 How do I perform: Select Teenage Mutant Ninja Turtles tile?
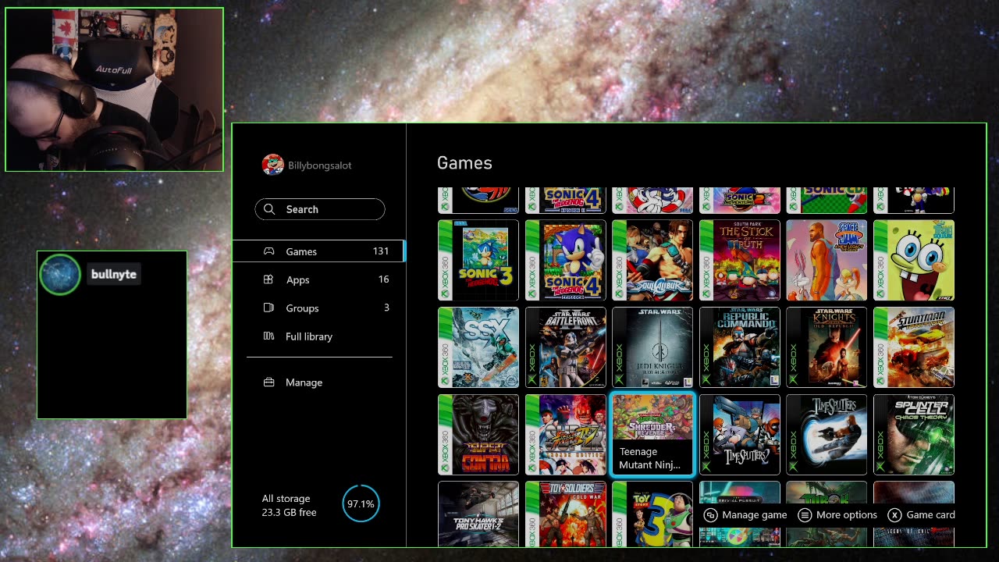click(x=652, y=435)
